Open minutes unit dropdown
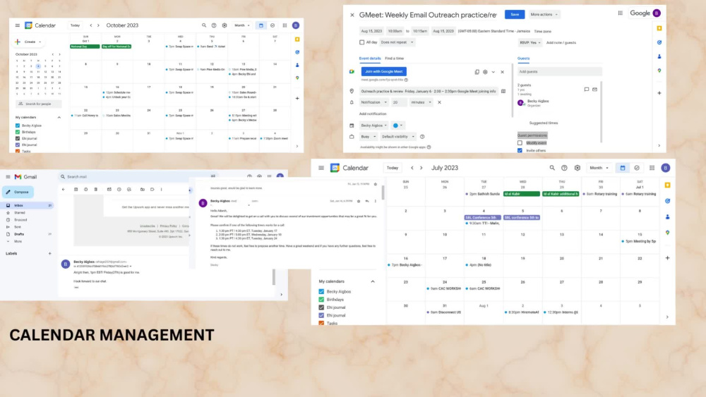Screen dimensions: 706x397 421,102
